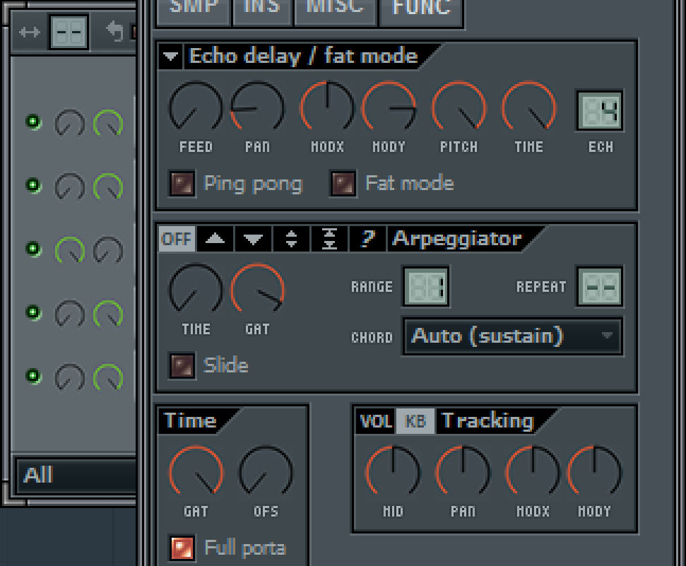
Task: Select the bounce arpeggiator direction icon
Action: (x=329, y=239)
